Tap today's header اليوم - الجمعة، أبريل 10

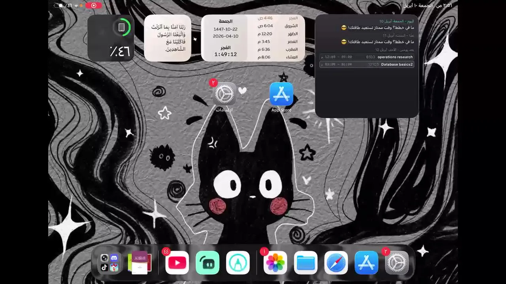(396, 21)
